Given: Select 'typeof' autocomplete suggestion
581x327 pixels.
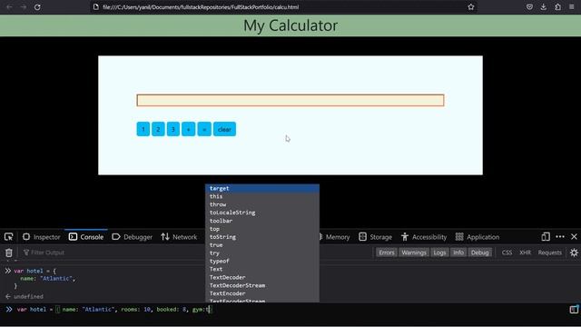Looking at the screenshot, I should coord(262,262).
